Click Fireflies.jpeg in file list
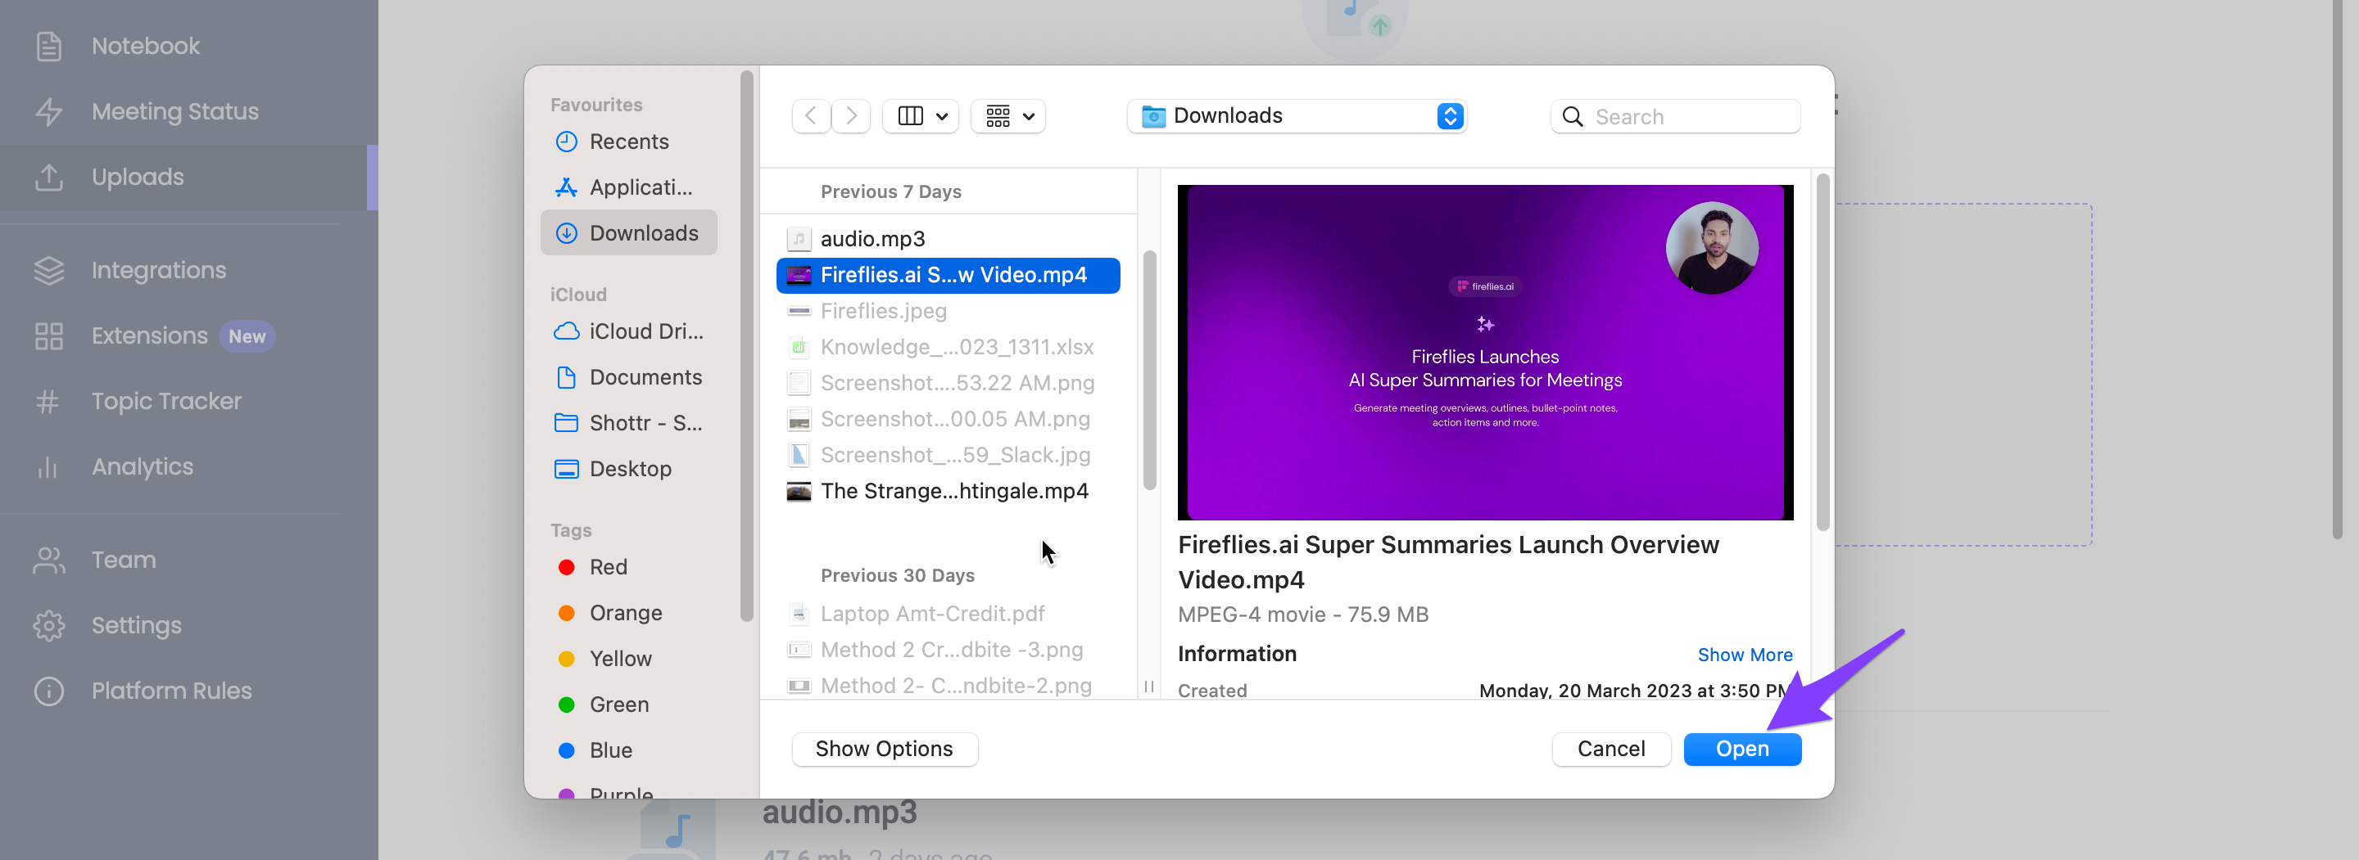The height and width of the screenshot is (860, 2359). click(948, 311)
